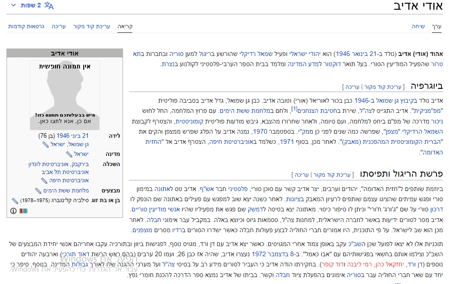The height and width of the screenshot is (284, 449).
Task: Switch to the 'ערך' article tab
Action: point(437,26)
